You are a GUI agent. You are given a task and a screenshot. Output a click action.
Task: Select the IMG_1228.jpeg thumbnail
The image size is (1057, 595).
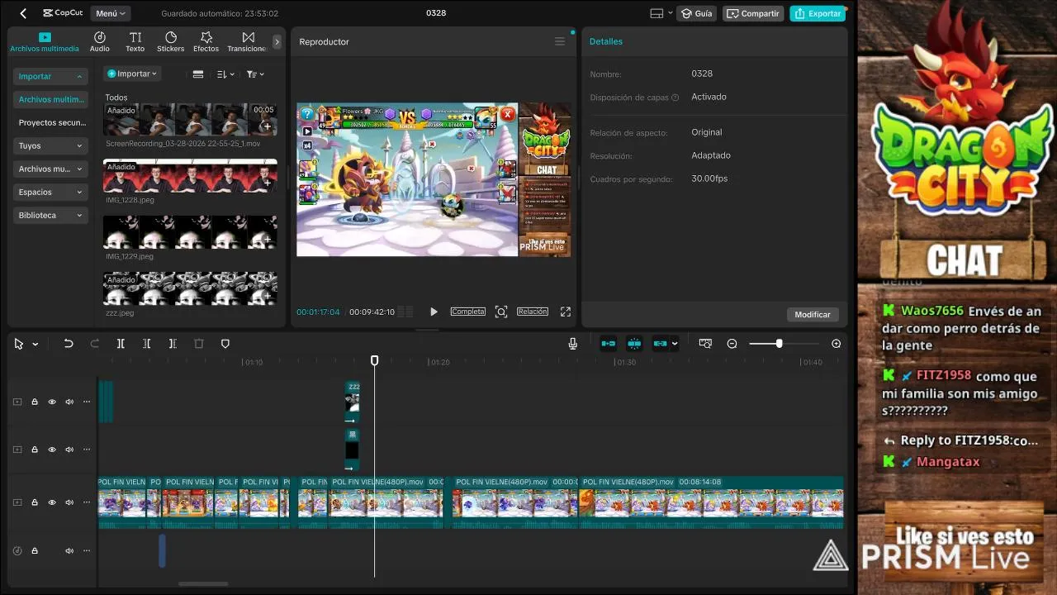click(190, 176)
